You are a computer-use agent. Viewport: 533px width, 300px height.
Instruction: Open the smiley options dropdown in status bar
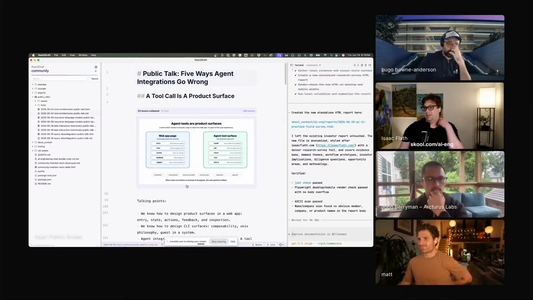click(x=281, y=245)
